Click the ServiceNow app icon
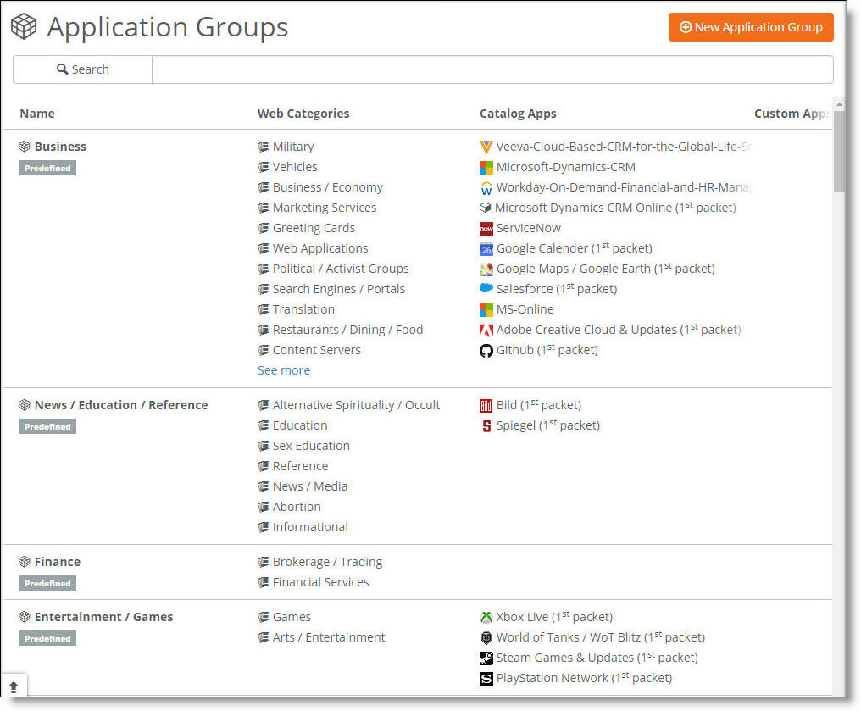Screen dimensions: 861x711 486,229
